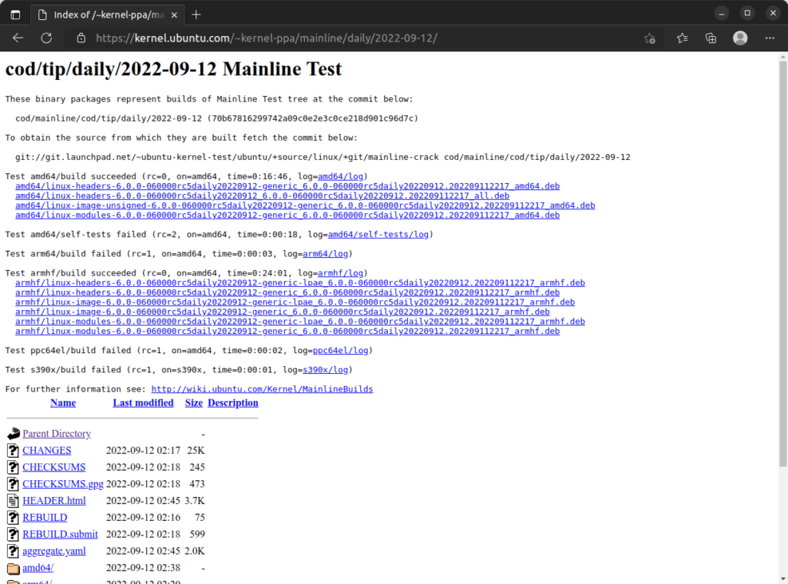Screen dimensions: 788x584
Task: Open Settings and more menu
Action: point(770,38)
